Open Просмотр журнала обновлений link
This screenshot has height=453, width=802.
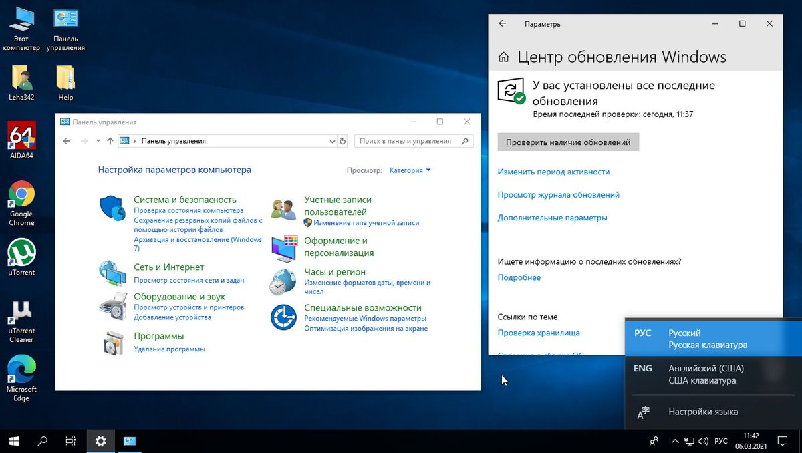(558, 195)
